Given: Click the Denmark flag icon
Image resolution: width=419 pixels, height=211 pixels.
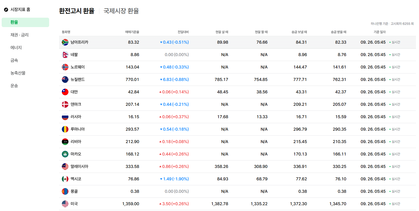Looking at the screenshot, I should coord(65,104).
